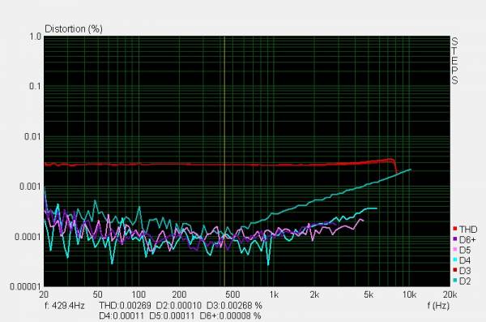486x322 pixels.
Task: Click the D2:0.00010 readout value
Action: [x=178, y=306]
